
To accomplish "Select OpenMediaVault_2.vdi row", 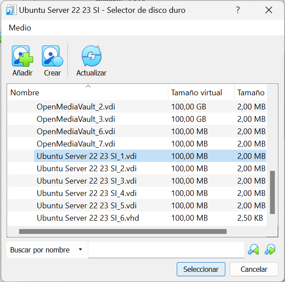I will (137, 107).
